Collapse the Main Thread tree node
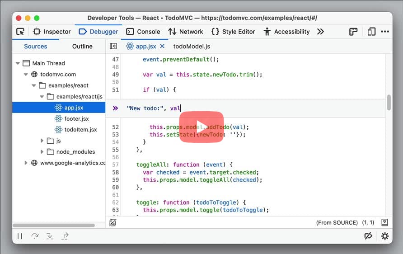 [18, 63]
